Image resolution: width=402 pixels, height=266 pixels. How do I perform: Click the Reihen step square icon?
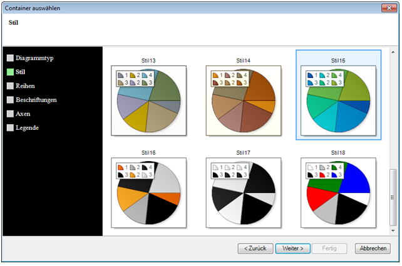point(10,86)
